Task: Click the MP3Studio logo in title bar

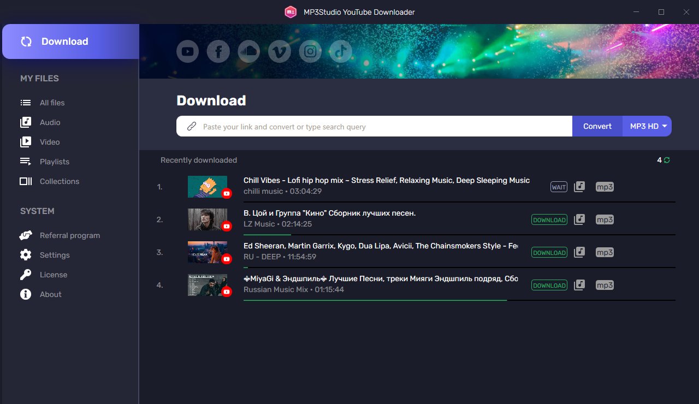Action: [291, 12]
